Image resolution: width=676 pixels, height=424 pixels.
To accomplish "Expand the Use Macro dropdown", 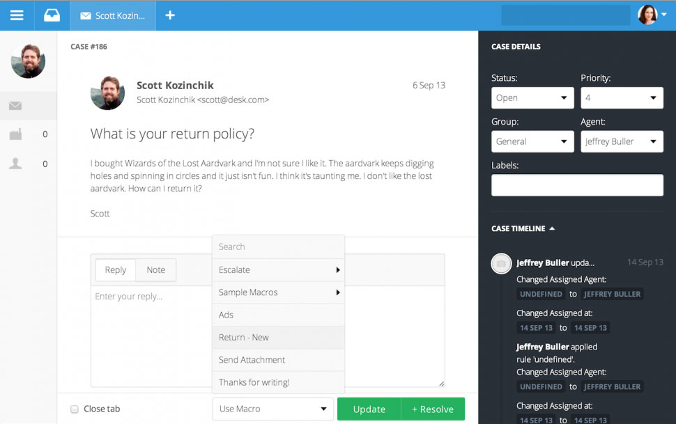I will pos(273,409).
